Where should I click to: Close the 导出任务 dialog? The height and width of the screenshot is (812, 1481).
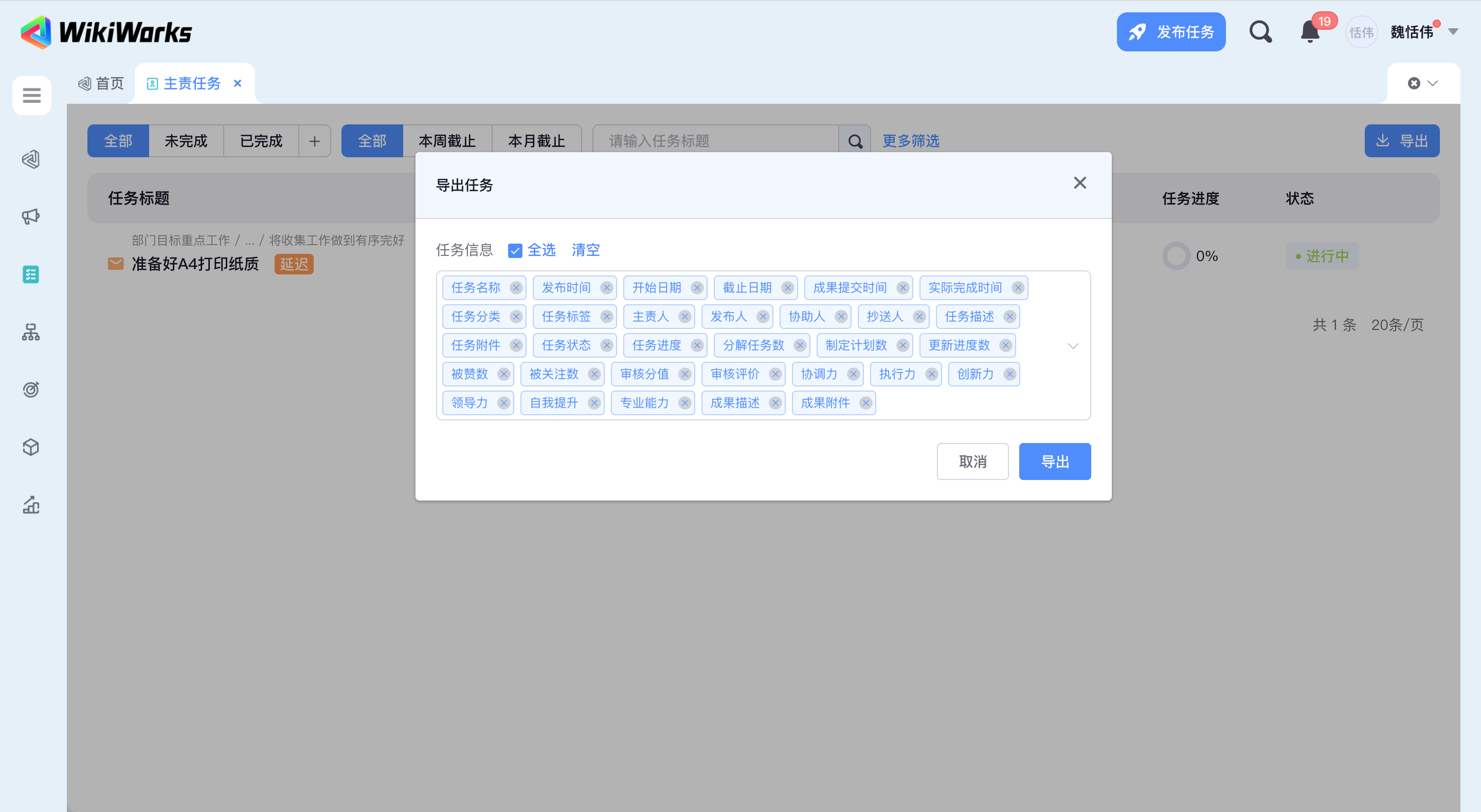1080,183
